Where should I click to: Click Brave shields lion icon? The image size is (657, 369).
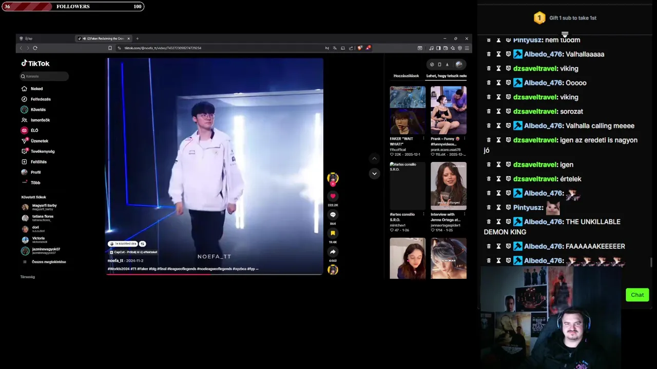pos(360,48)
